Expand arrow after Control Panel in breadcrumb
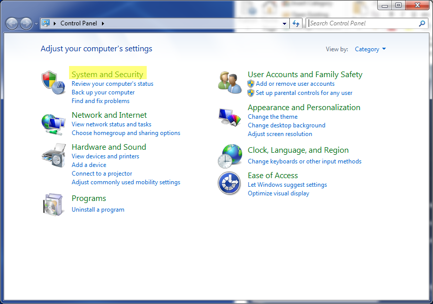 (x=103, y=23)
